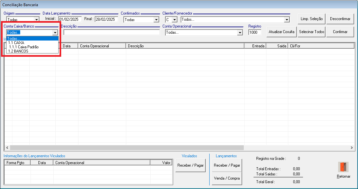Click Atualizar Consulta button
Viewport: 358px width, 189px height.
click(282, 32)
